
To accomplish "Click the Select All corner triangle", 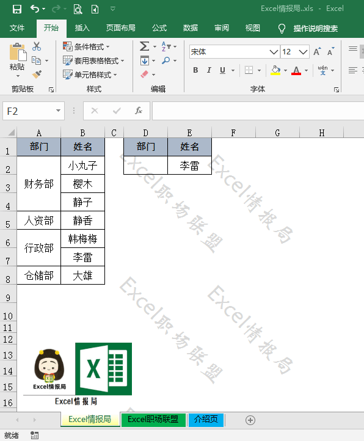I will pos(11,132).
